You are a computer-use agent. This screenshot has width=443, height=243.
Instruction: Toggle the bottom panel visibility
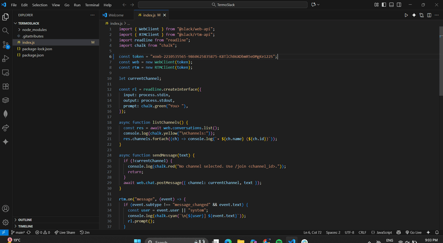[x=392, y=5]
